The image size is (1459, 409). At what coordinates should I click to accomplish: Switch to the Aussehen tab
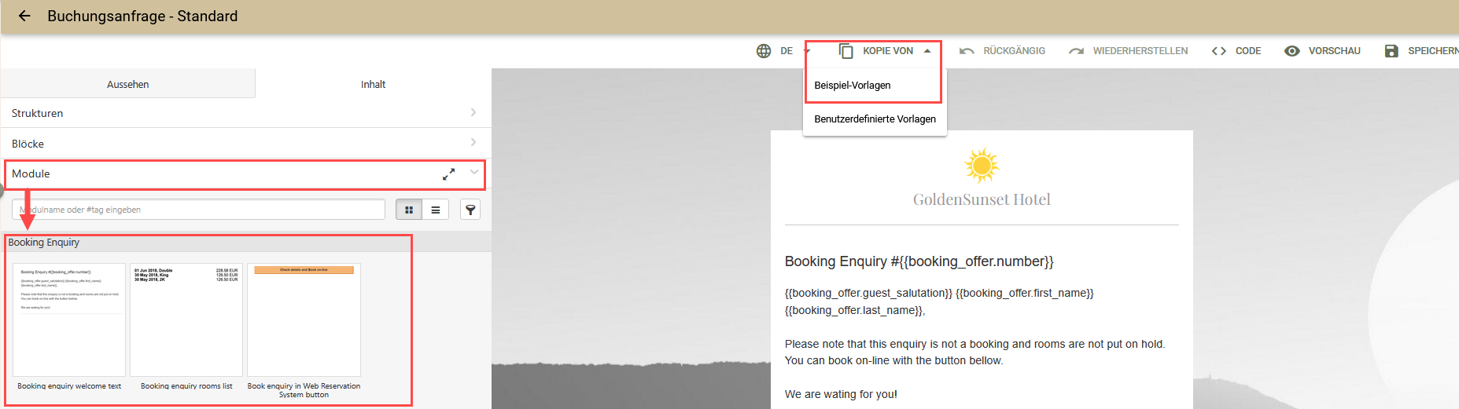coord(127,84)
